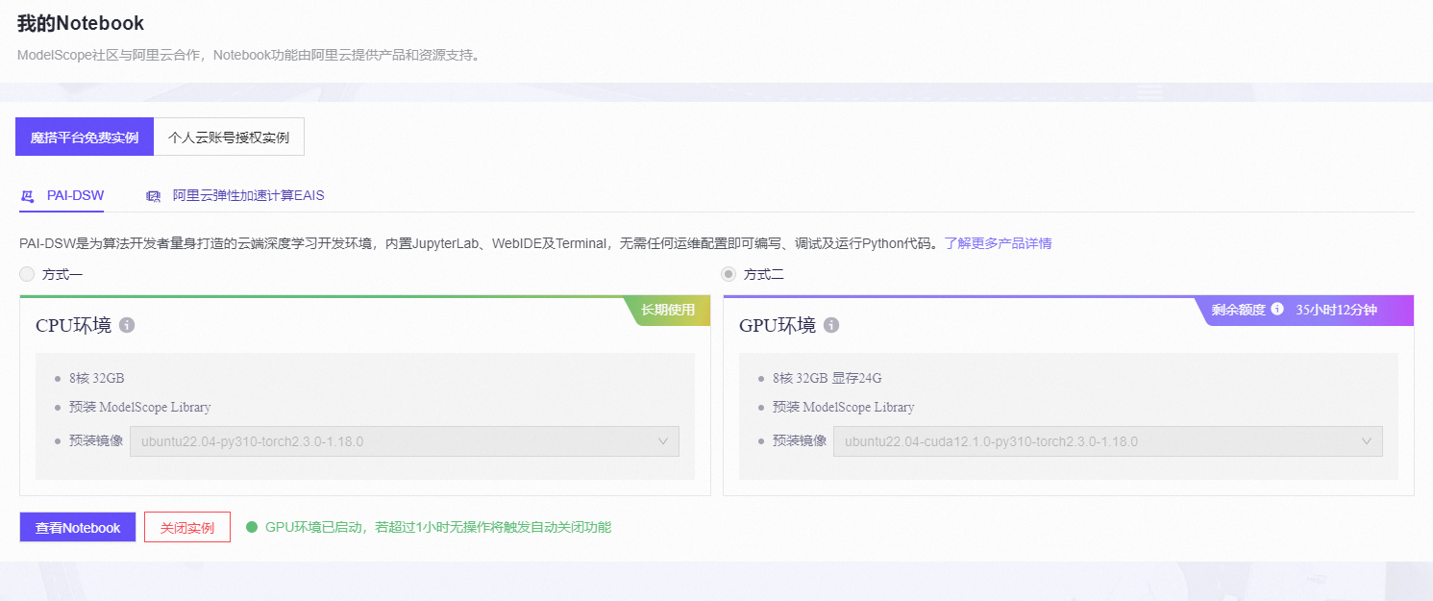Screen dimensions: 1433x601
Task: Click the 查看Notebook button
Action: 78,527
